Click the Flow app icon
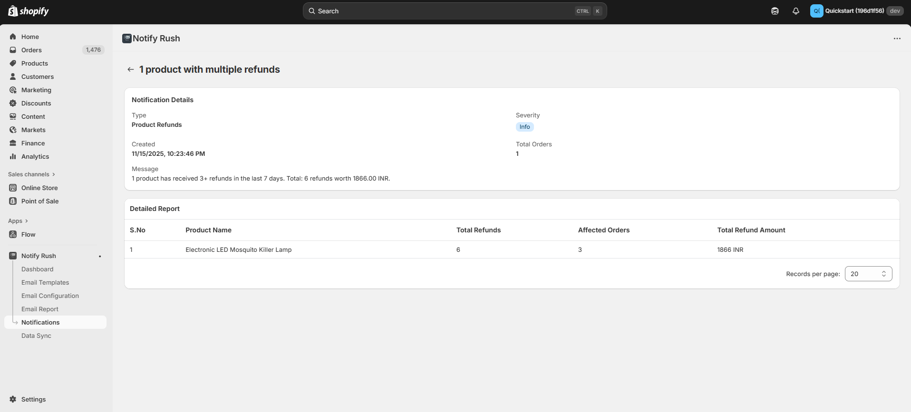Image resolution: width=911 pixels, height=412 pixels. coord(13,234)
